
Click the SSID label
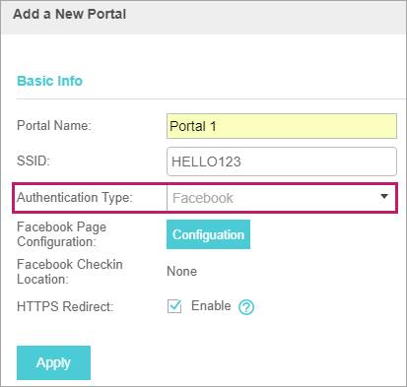click(34, 161)
